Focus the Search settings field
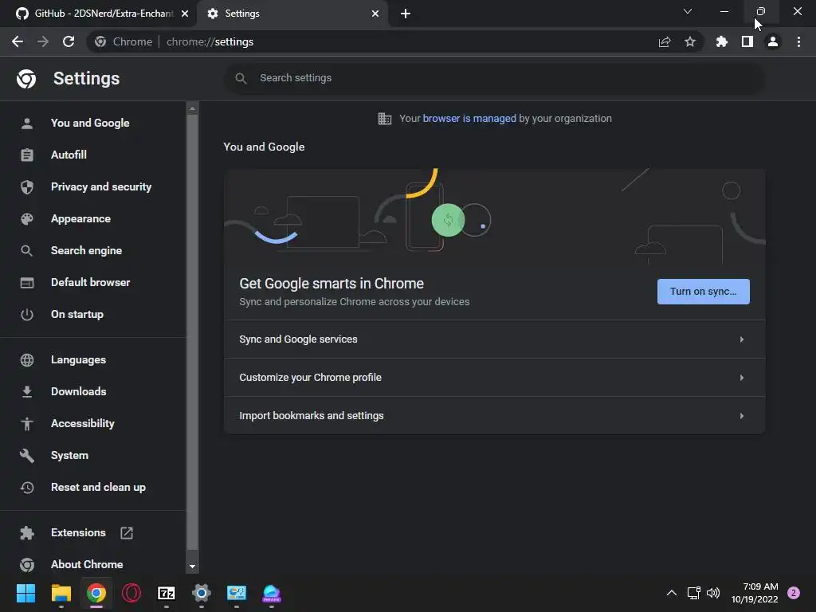Screen dimensions: 816x612 click(494, 78)
